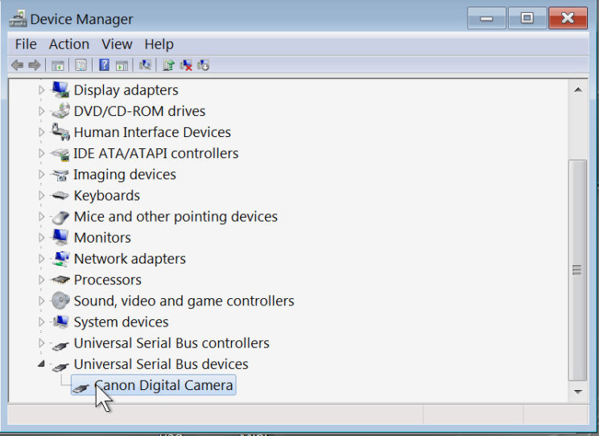The image size is (599, 436).
Task: Collapse Universal Serial Bus devices node
Action: (x=41, y=363)
